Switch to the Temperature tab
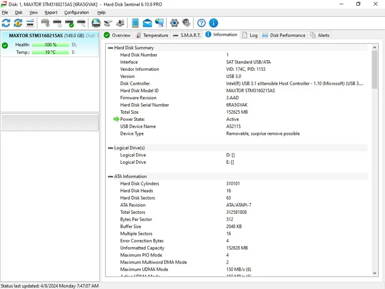 pos(152,35)
